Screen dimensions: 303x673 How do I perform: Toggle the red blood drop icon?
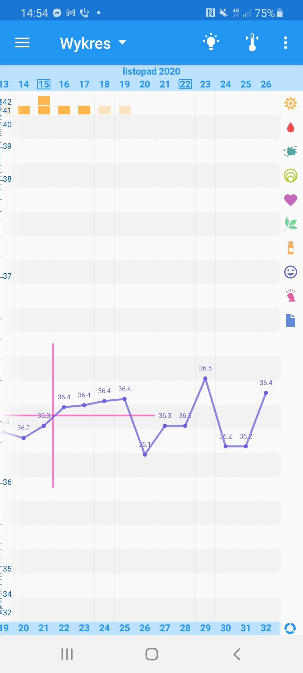pos(290,128)
